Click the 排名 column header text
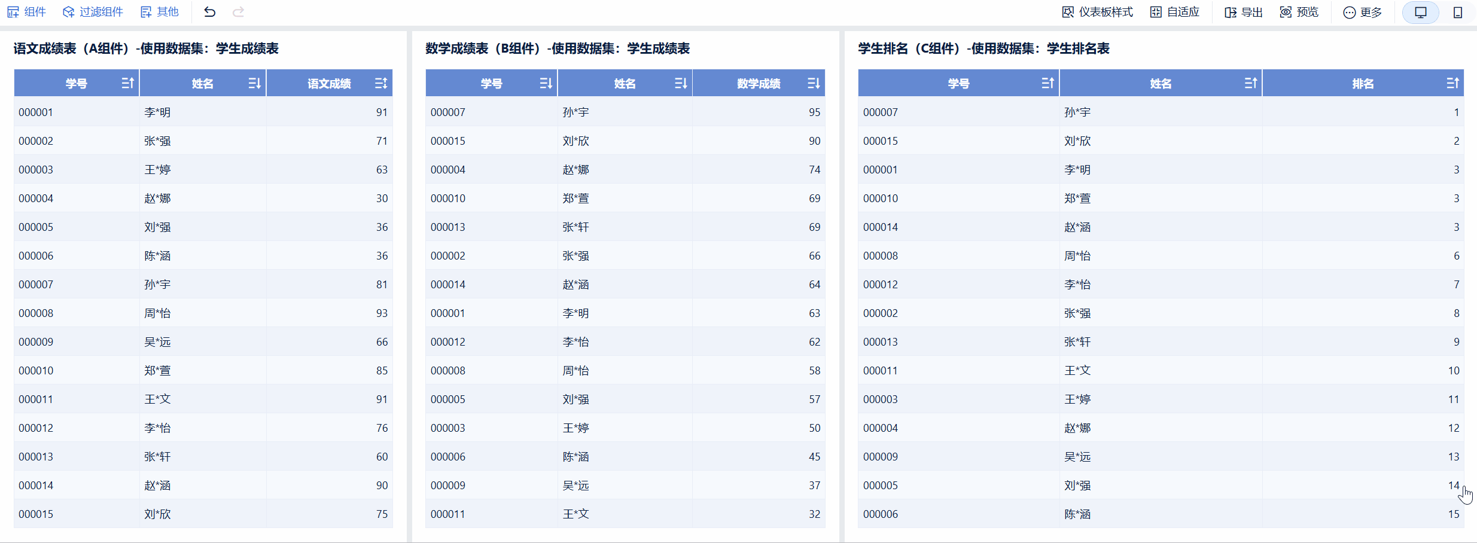Viewport: 1477px width, 543px height. (1363, 84)
